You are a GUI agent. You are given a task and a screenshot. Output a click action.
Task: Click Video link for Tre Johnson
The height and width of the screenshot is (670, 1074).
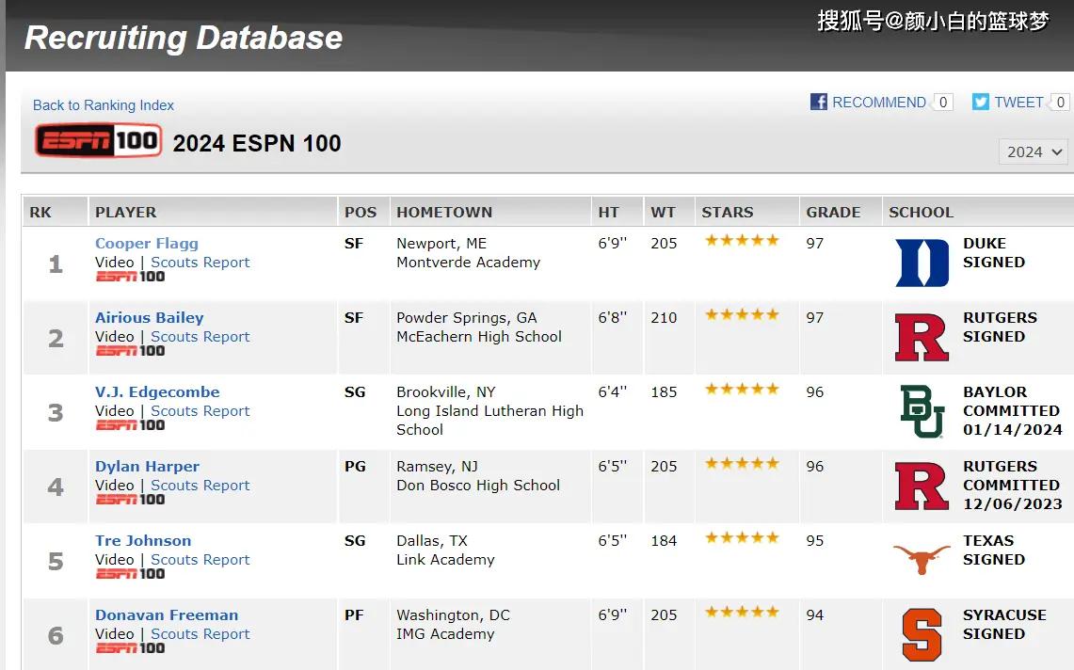pos(115,560)
